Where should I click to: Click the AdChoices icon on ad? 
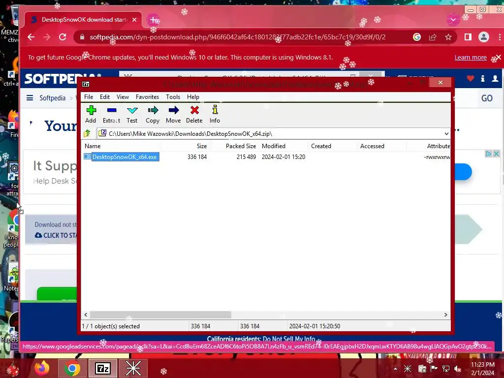click(x=489, y=154)
